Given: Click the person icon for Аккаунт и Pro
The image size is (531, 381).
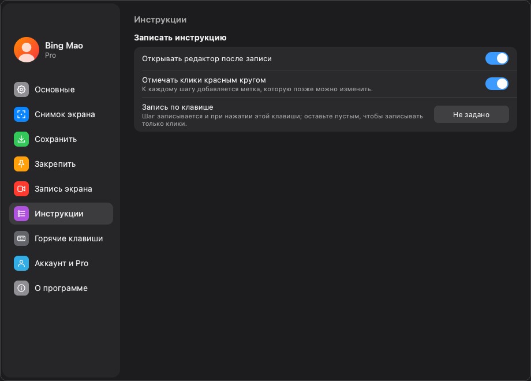Looking at the screenshot, I should [21, 263].
